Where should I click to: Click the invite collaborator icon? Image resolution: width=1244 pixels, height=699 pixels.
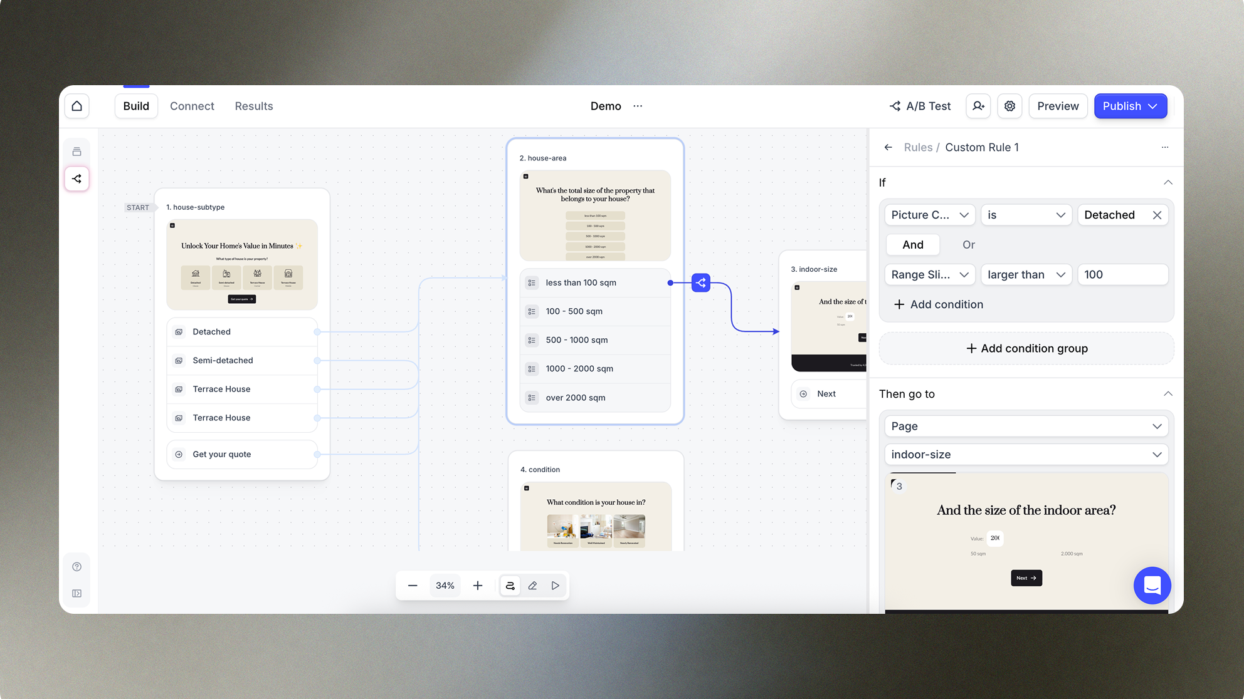point(978,106)
